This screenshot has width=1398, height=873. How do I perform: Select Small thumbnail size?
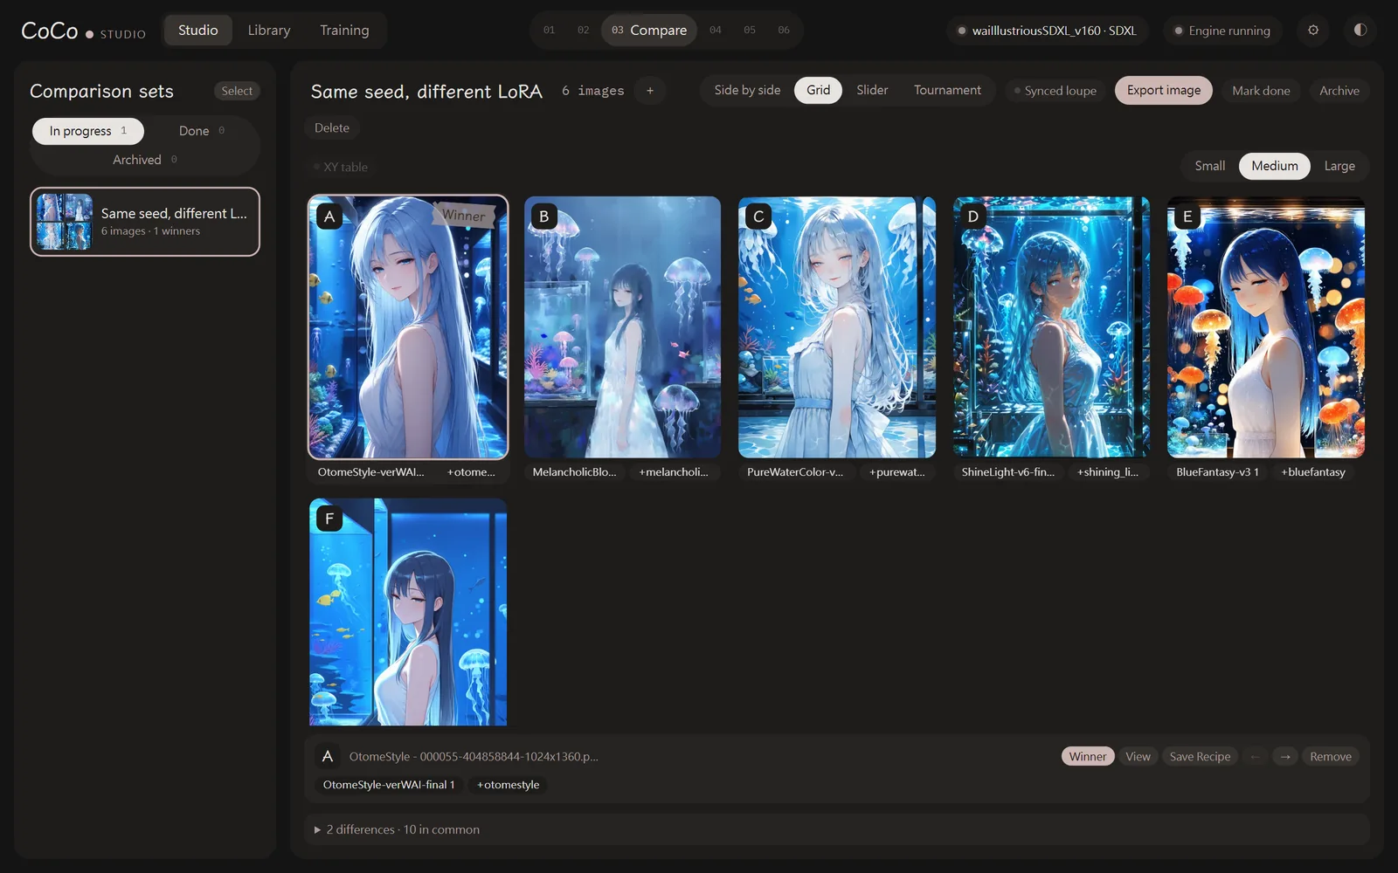point(1210,166)
